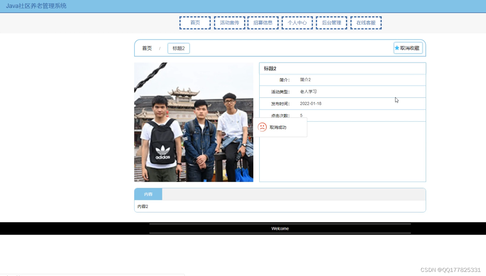Click the 简介: label

click(x=285, y=80)
